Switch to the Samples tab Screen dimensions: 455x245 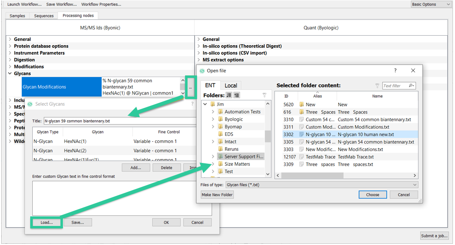point(17,16)
